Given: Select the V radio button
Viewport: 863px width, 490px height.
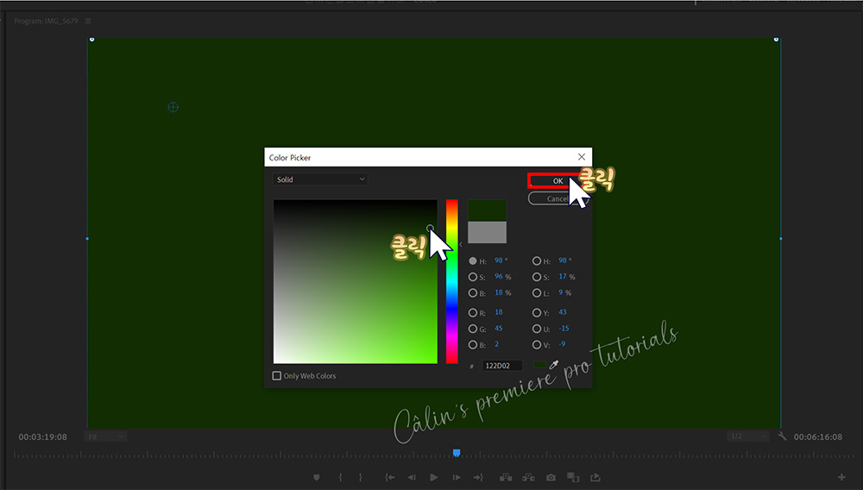Looking at the screenshot, I should coord(537,345).
